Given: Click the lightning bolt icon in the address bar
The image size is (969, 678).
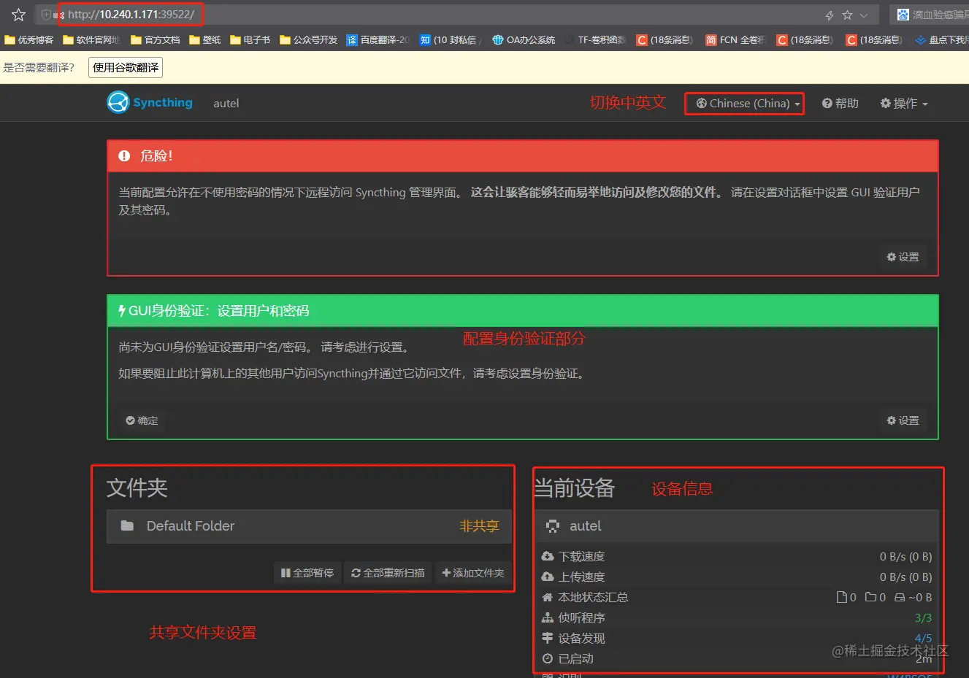Looking at the screenshot, I should tap(830, 15).
